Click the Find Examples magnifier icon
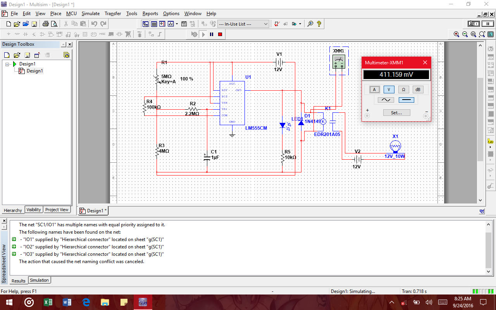The height and width of the screenshot is (310, 496). pos(310,24)
